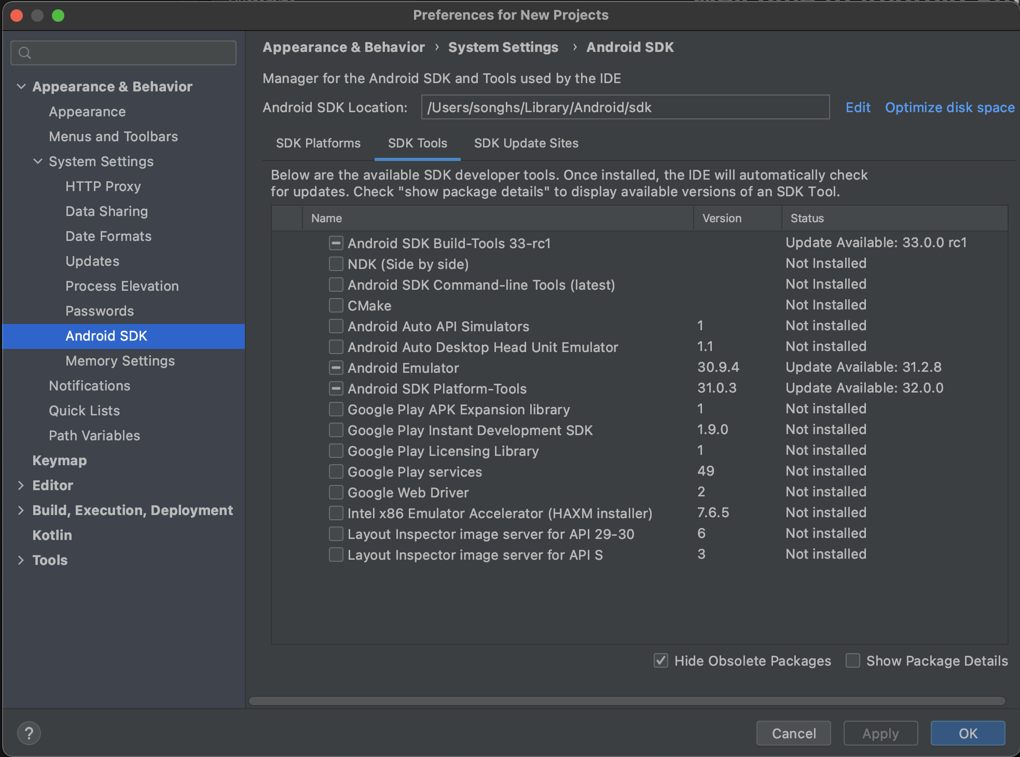Image resolution: width=1020 pixels, height=757 pixels.
Task: Toggle the Android SDK Platform-Tools checkbox
Action: coord(336,389)
